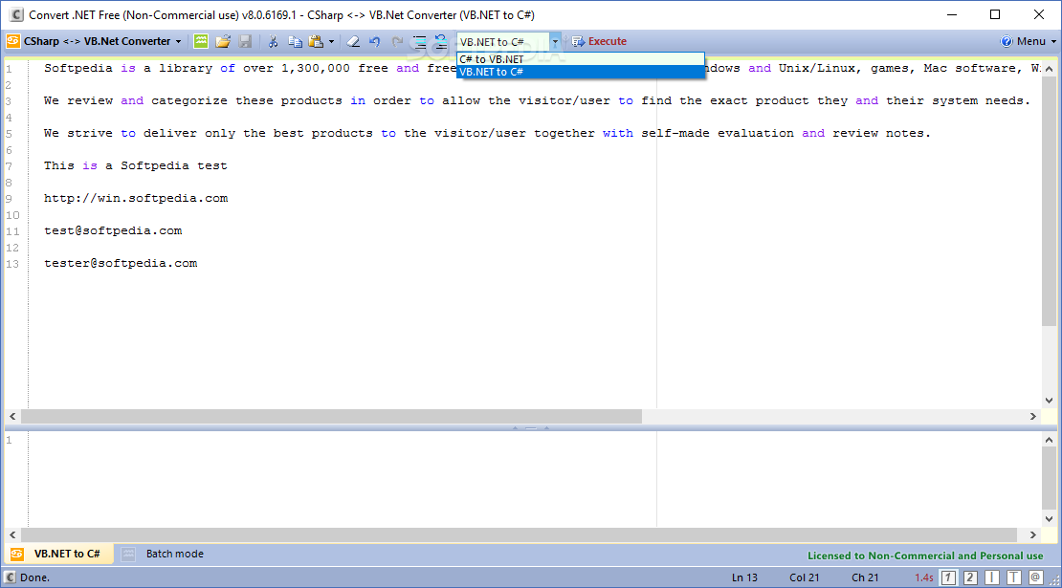Viewport: 1062px width, 588px height.
Task: Toggle the vertical bar status button
Action: tap(991, 577)
